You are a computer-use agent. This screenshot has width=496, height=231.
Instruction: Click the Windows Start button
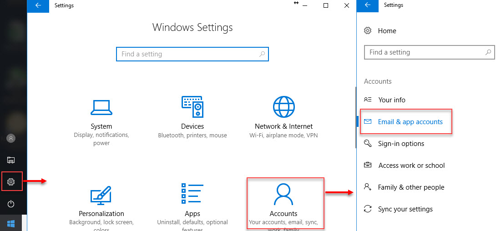tap(11, 224)
